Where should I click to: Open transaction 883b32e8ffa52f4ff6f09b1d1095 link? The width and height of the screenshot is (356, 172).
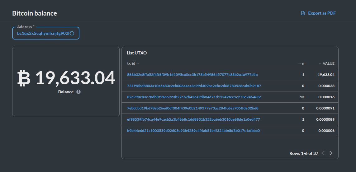[x=192, y=75]
